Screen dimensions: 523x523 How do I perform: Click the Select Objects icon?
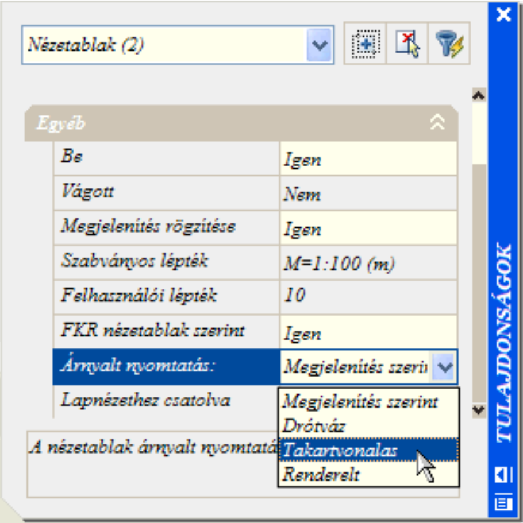click(407, 44)
